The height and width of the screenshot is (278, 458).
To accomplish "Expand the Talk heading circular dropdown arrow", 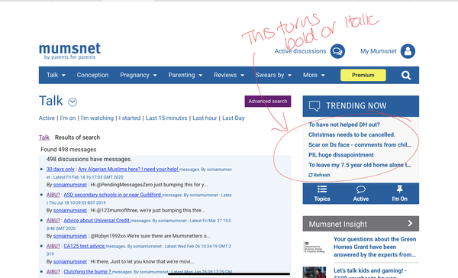I will pos(73,102).
